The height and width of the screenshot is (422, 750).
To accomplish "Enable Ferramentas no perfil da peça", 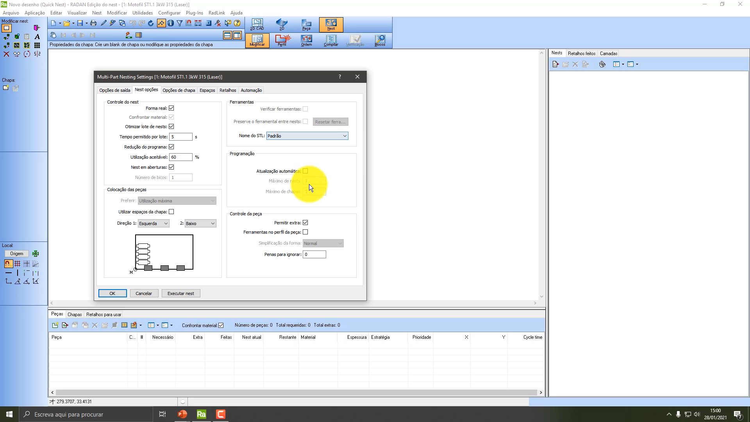I will click(305, 232).
